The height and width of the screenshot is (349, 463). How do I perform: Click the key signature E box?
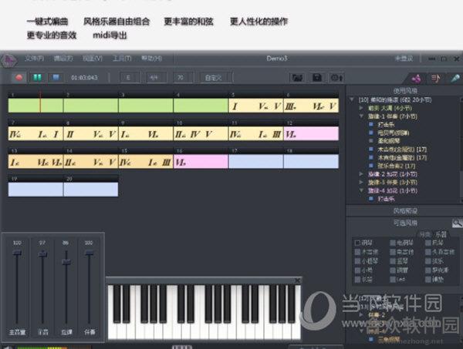[128, 78]
